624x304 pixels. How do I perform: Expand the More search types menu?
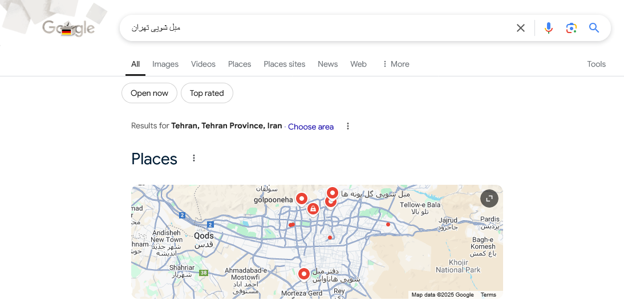coord(396,64)
